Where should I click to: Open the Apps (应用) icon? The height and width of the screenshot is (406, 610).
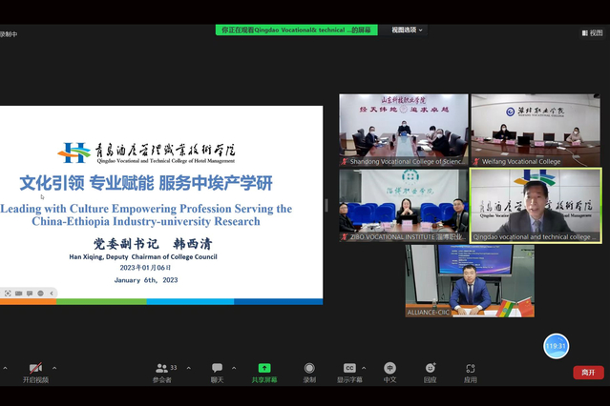pyautogui.click(x=471, y=368)
